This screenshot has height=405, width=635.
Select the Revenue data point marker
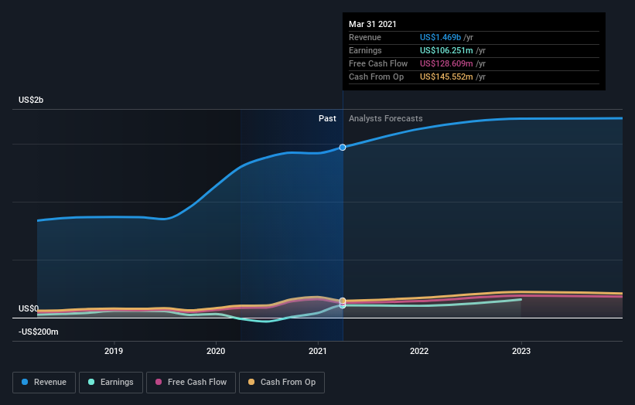(343, 148)
